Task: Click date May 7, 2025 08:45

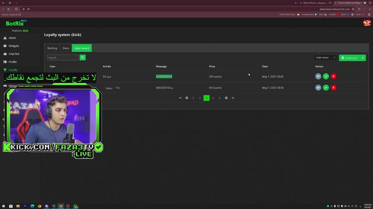Action: (273, 77)
